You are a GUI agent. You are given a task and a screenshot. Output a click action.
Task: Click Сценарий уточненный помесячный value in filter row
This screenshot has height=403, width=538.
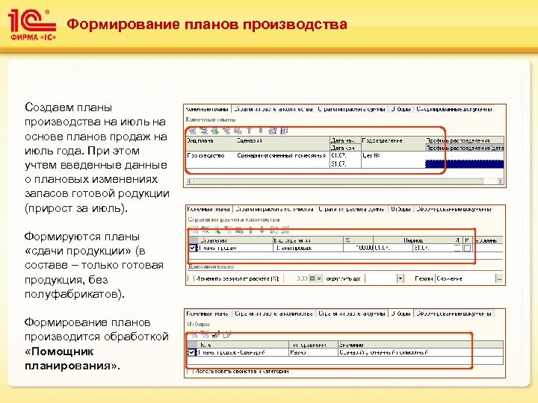click(420, 352)
